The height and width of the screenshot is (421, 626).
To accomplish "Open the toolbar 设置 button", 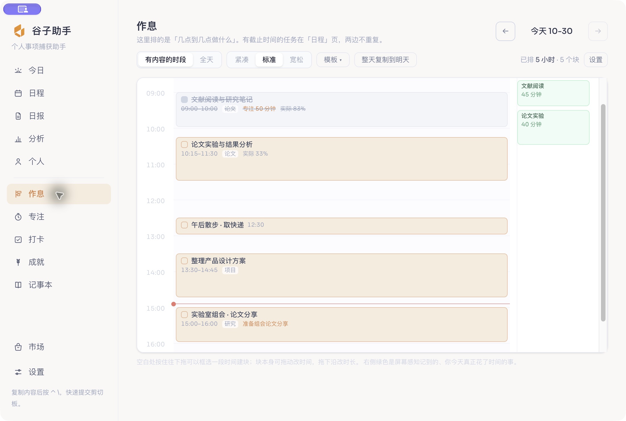I will (596, 60).
